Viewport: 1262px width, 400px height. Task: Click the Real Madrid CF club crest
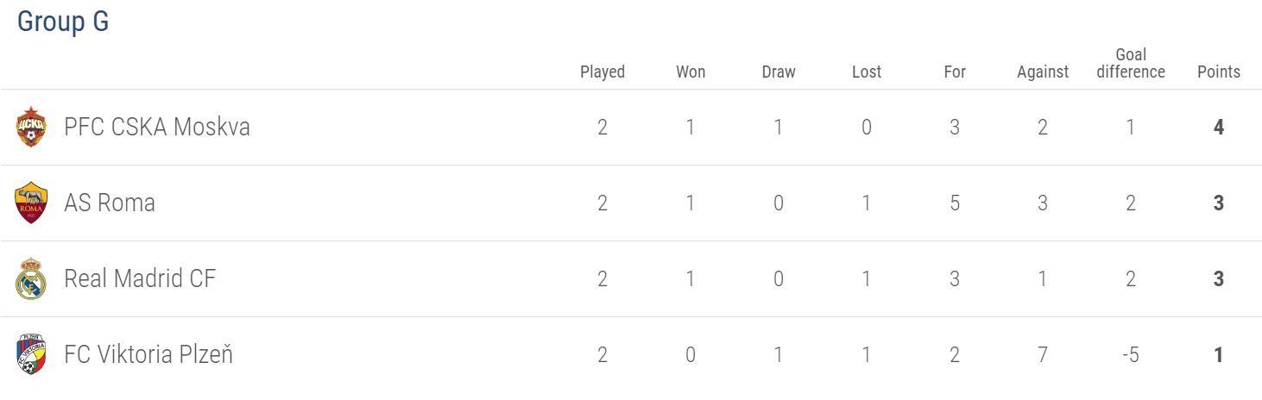(x=31, y=278)
